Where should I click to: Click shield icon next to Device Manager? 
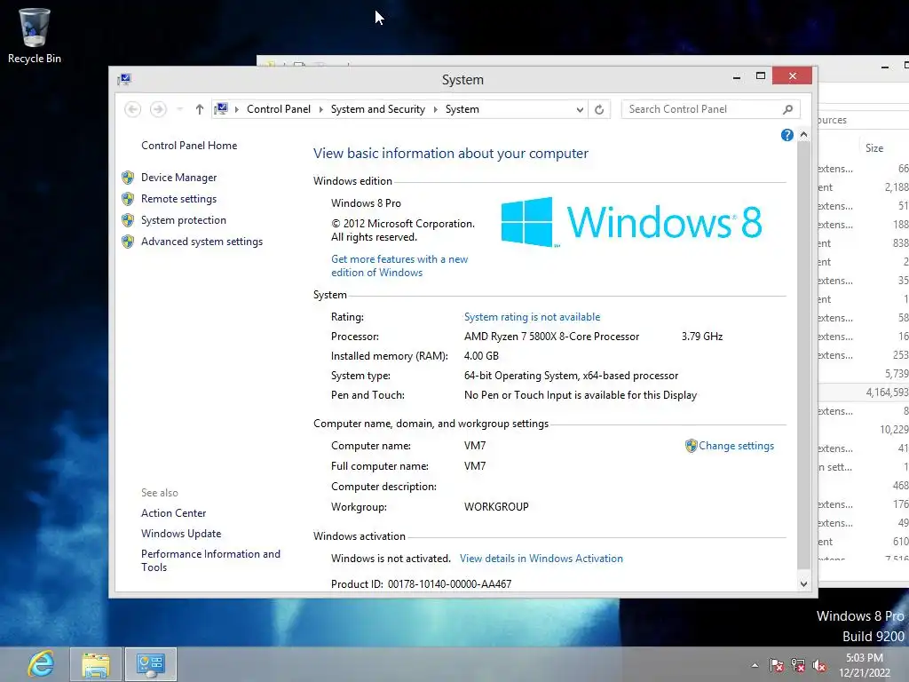(128, 178)
